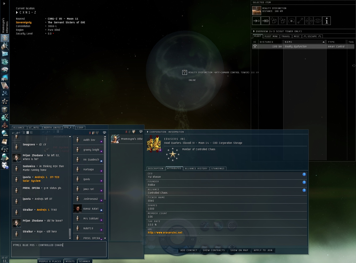Open the Assets cube sidebar icon
This screenshot has width=356, height=263.
pyautogui.click(x=5, y=110)
